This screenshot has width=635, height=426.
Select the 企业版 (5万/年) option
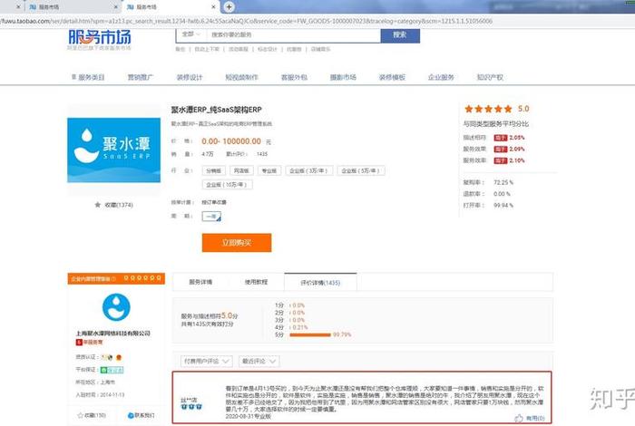(361, 170)
